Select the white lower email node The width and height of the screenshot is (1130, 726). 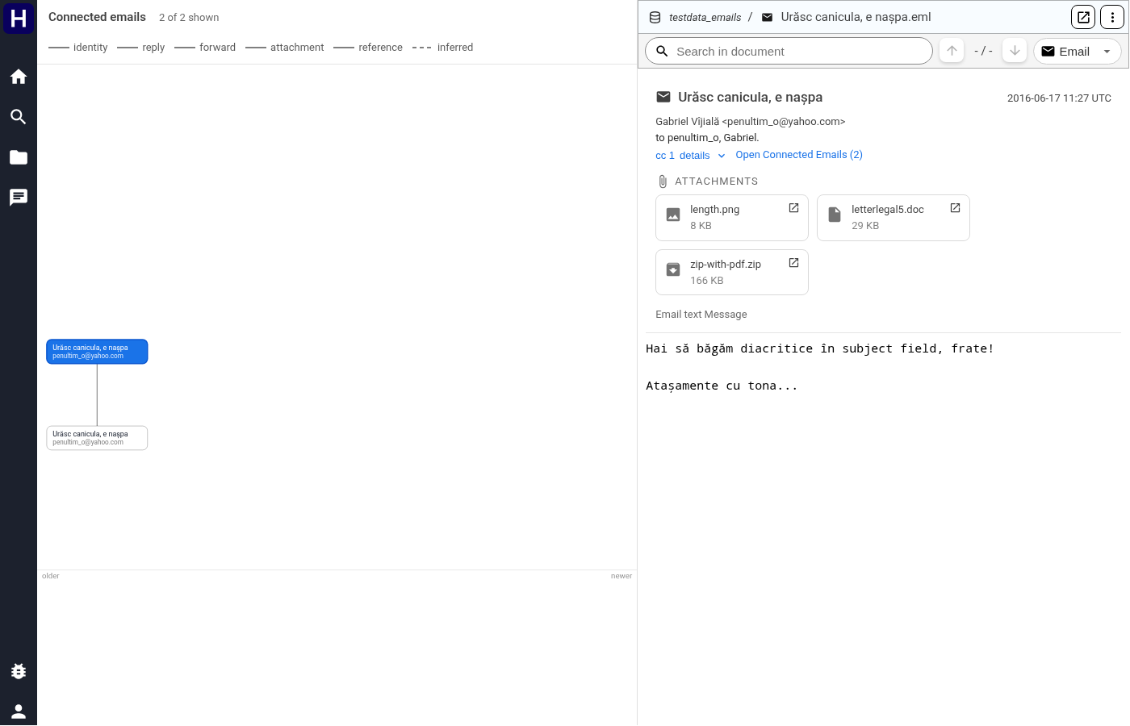tap(97, 438)
